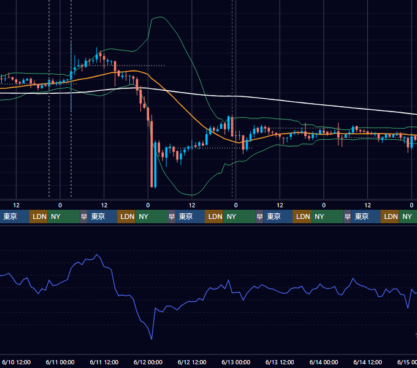Select the NY session block on 6/12

pos(239,217)
